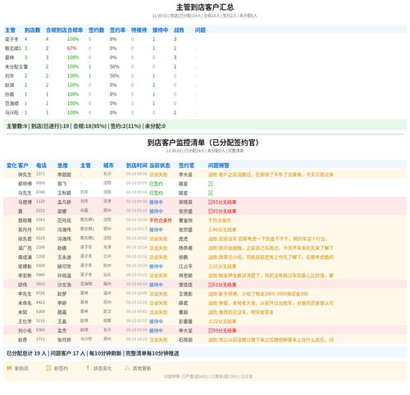Click the red 不符合条件 status

coord(161,220)
